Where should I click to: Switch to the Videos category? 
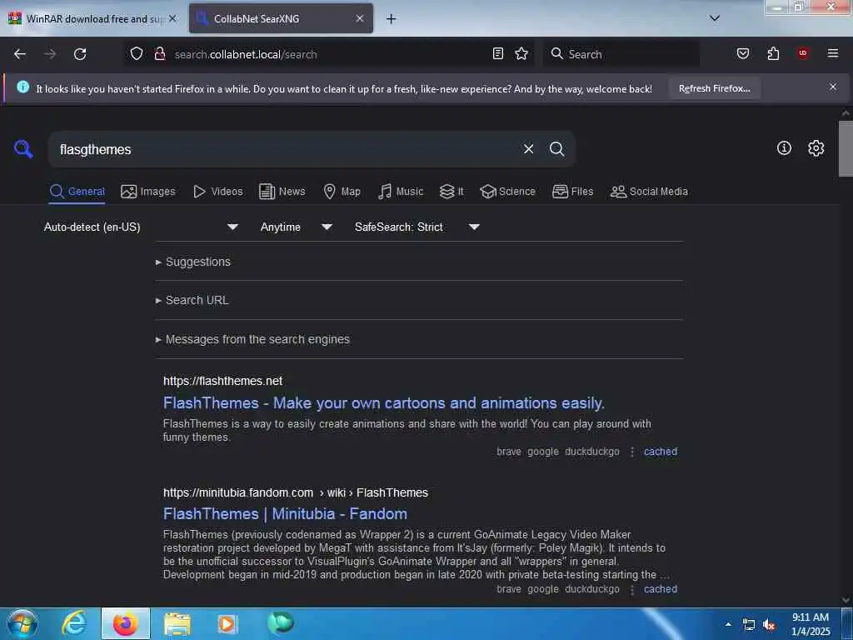click(x=218, y=192)
